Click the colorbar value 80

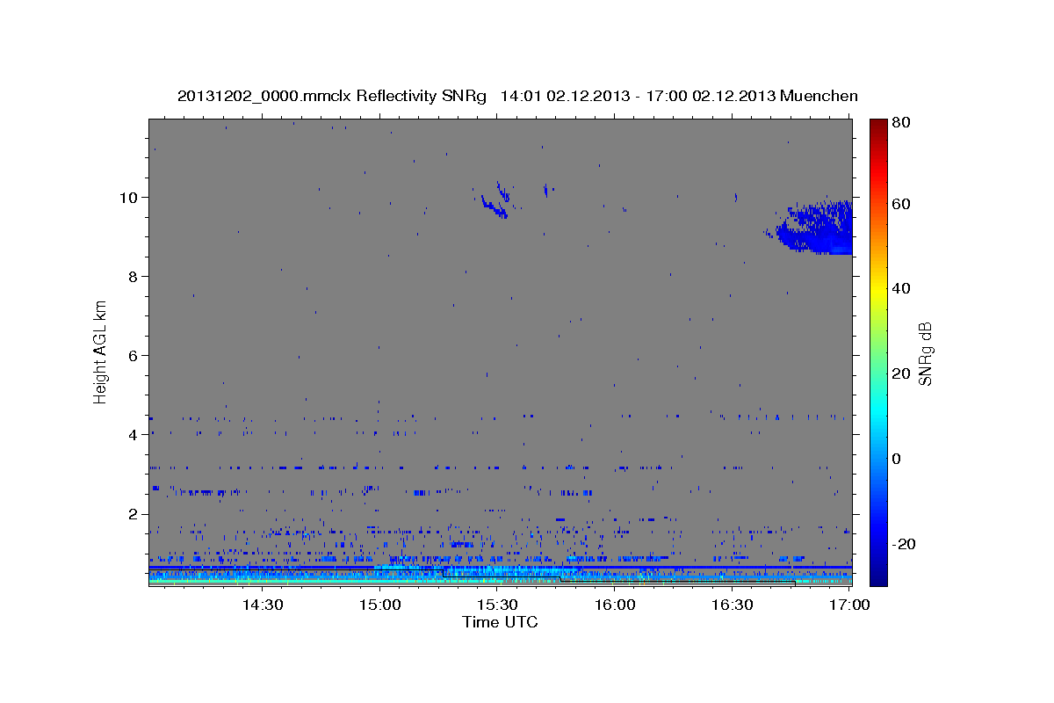point(900,123)
